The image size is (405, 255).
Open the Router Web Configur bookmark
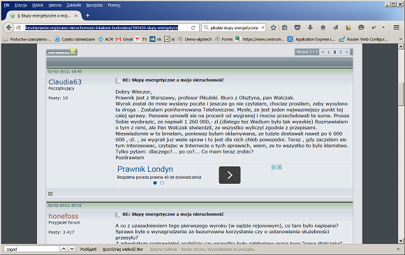363,39
